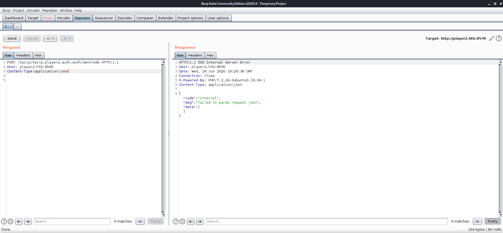Select the Repeater tool tab
Viewport: 503px width, 233px height.
coord(83,18)
